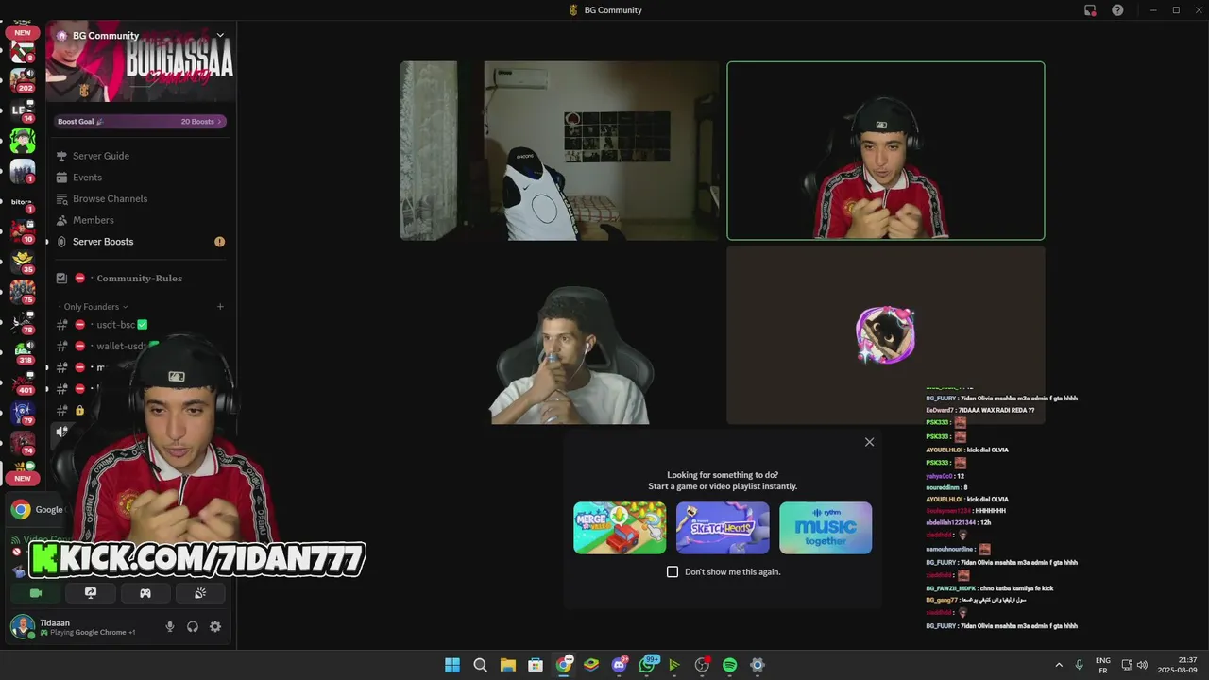Click the cat avatar participant tile

[885, 334]
